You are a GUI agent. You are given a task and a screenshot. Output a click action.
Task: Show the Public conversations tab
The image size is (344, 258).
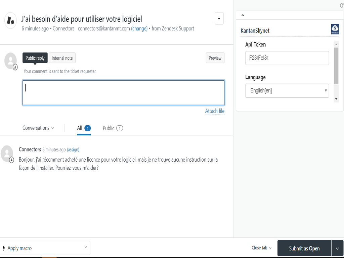(113, 128)
